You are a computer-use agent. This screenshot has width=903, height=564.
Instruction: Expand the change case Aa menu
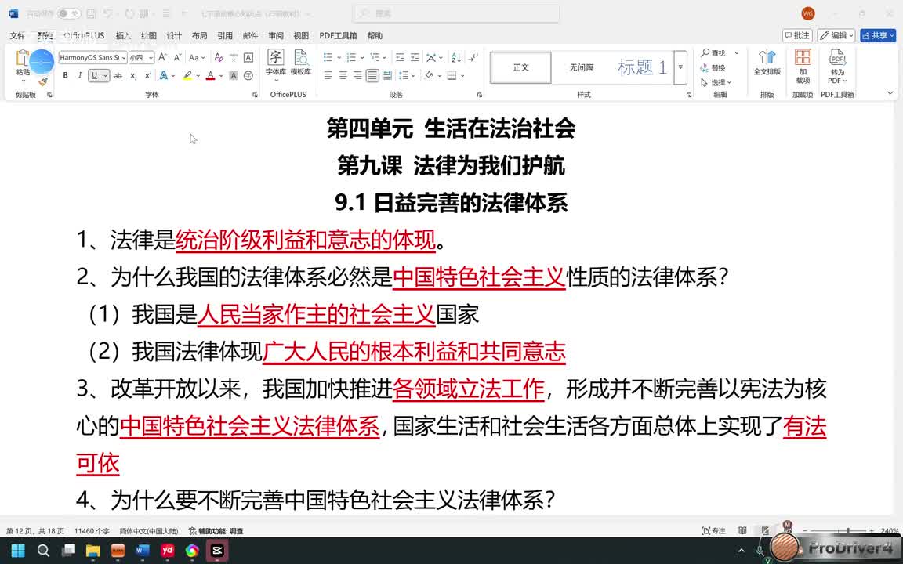[x=197, y=57]
